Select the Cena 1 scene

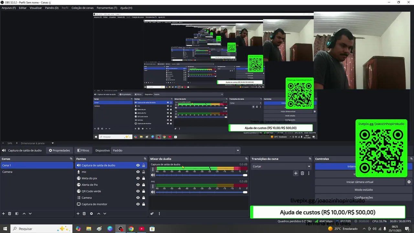tap(37, 165)
